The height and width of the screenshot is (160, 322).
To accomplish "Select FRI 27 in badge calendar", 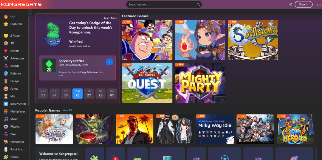I will pos(89,94).
